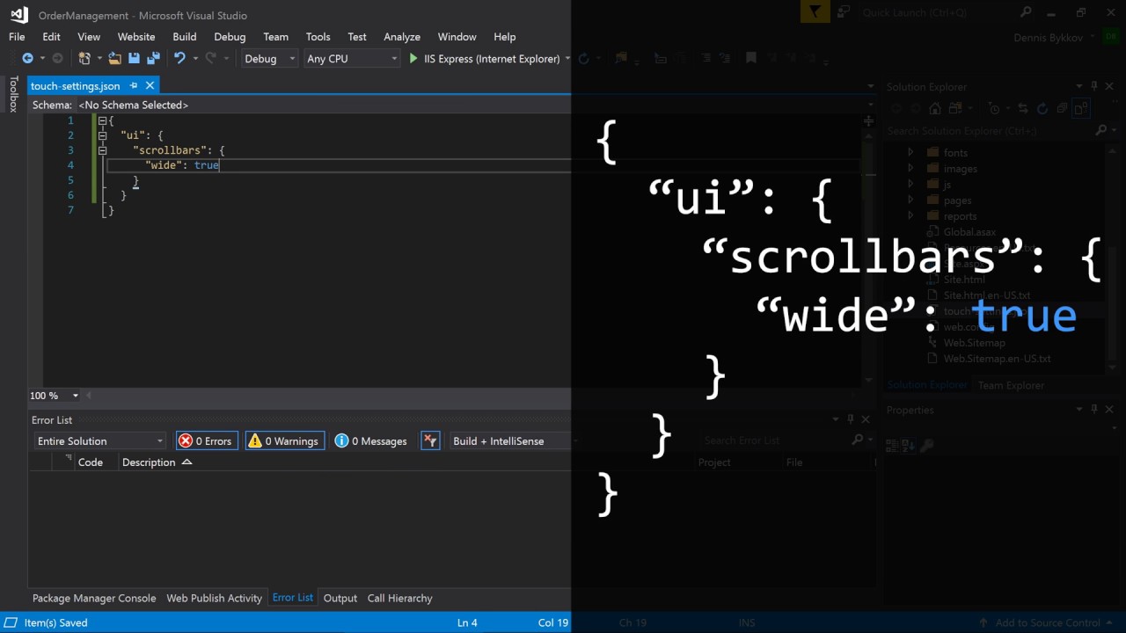Select Web.Sitemap.en-US.txt in Solution Explorer
This screenshot has height=633, width=1126.
997,359
